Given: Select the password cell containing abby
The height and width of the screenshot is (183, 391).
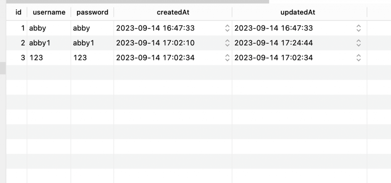Looking at the screenshot, I should tap(92, 28).
